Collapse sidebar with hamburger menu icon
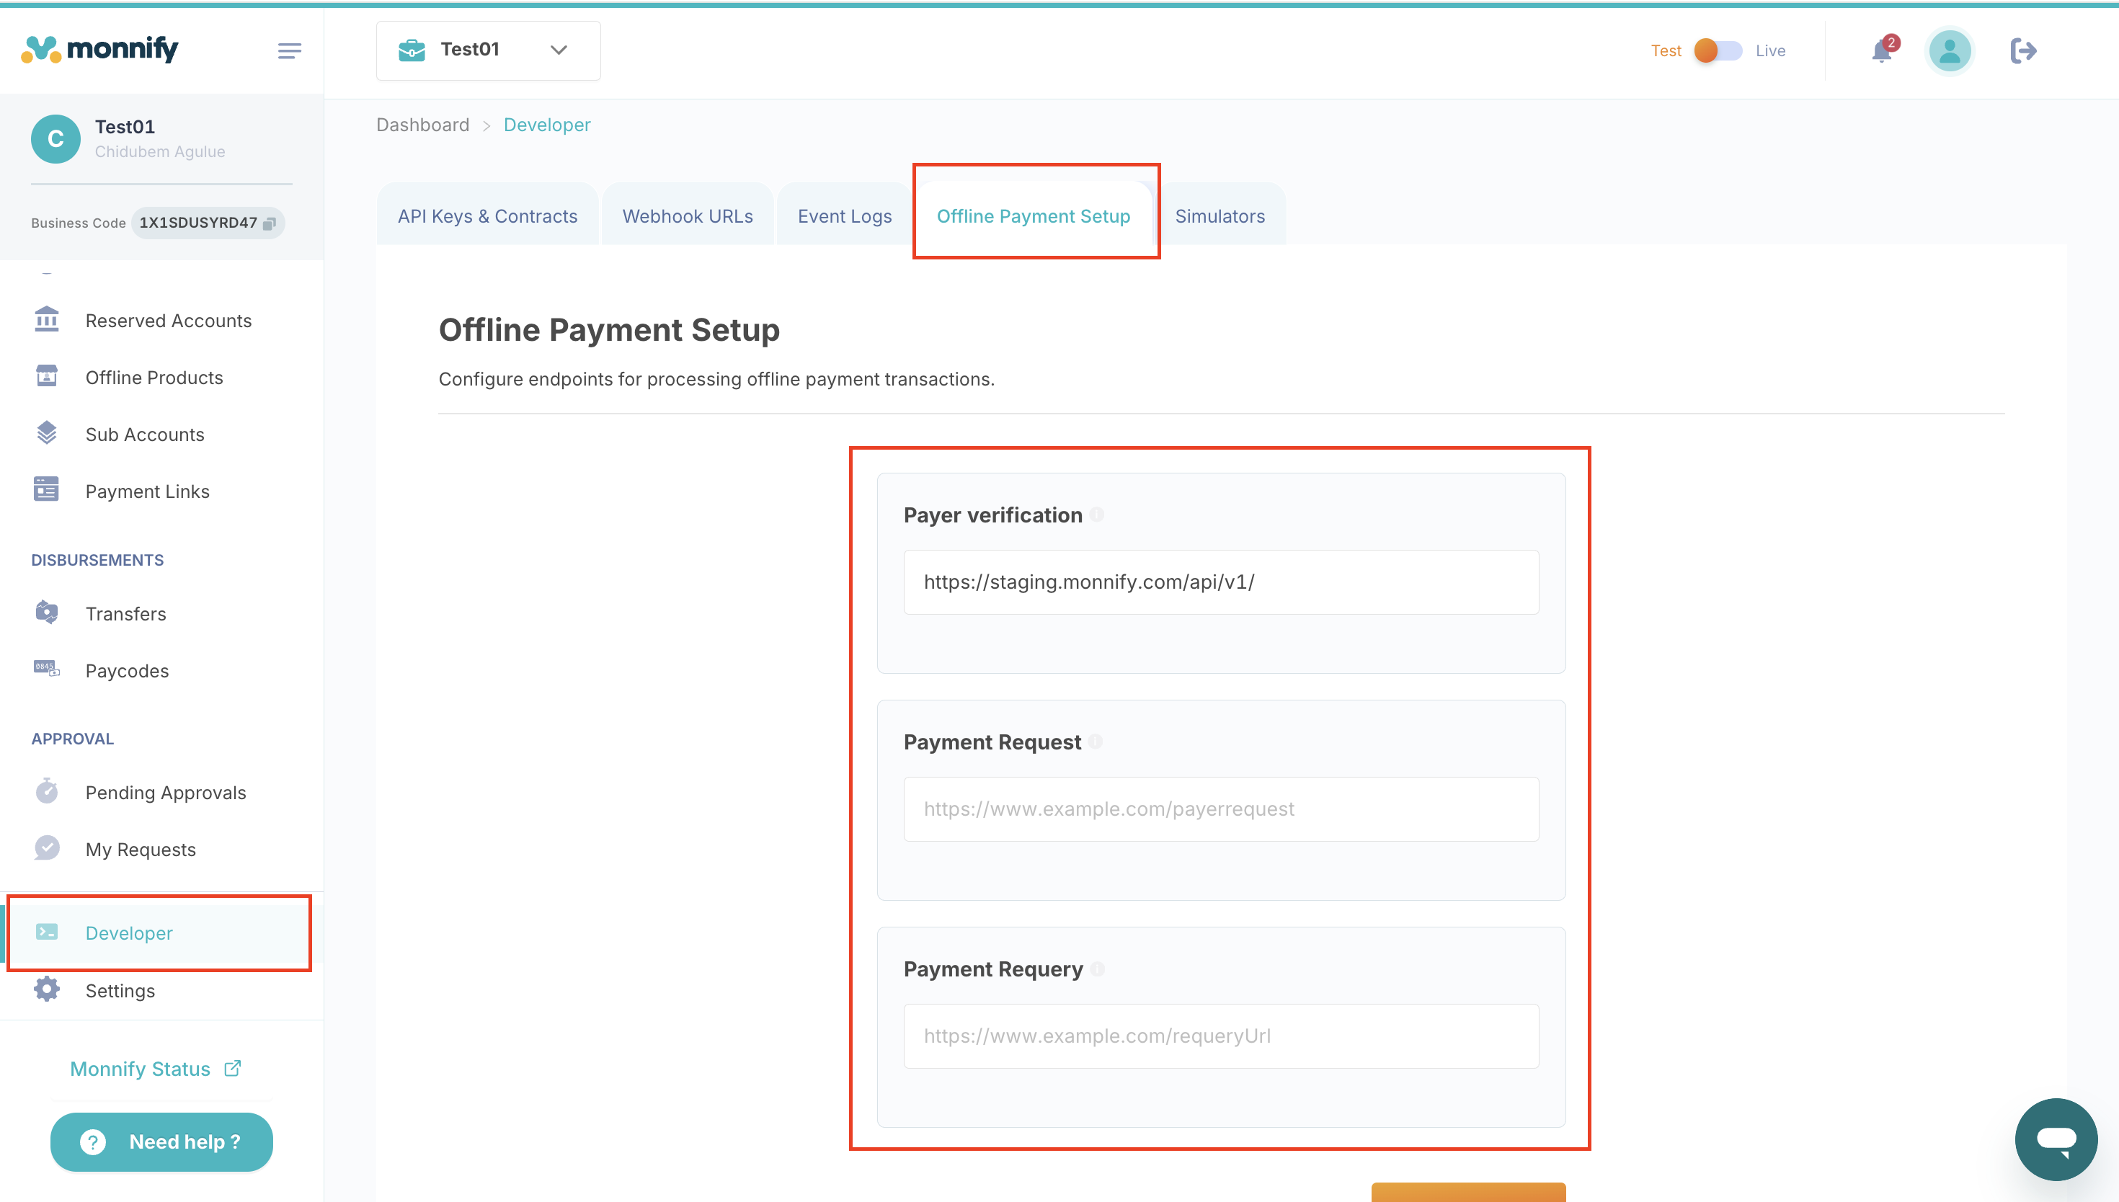Screen dimensions: 2119x1202 [289, 51]
